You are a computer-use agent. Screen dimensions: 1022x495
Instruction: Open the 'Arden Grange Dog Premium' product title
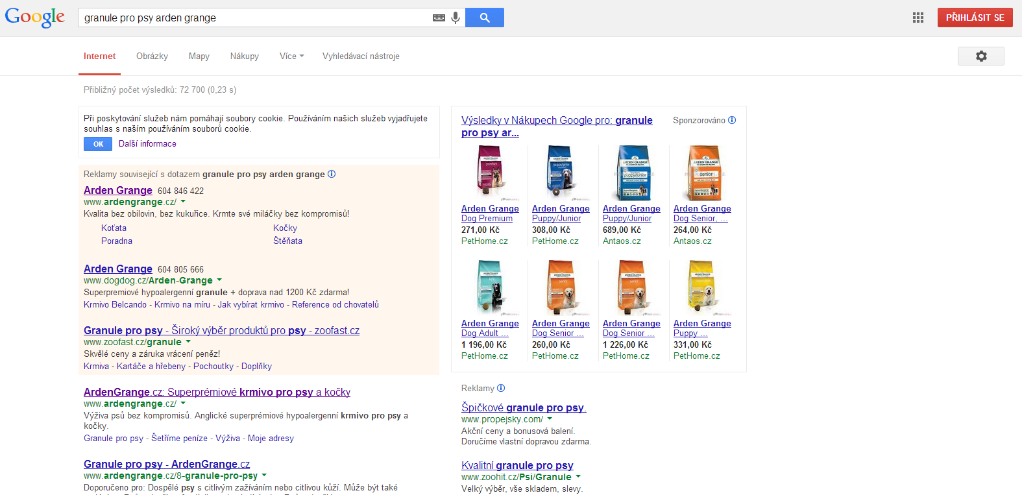pos(490,213)
